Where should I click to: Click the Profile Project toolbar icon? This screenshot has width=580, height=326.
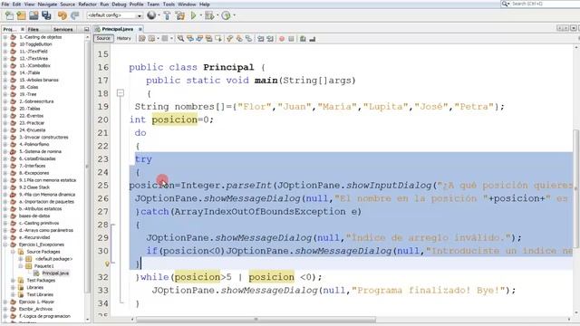[226, 15]
